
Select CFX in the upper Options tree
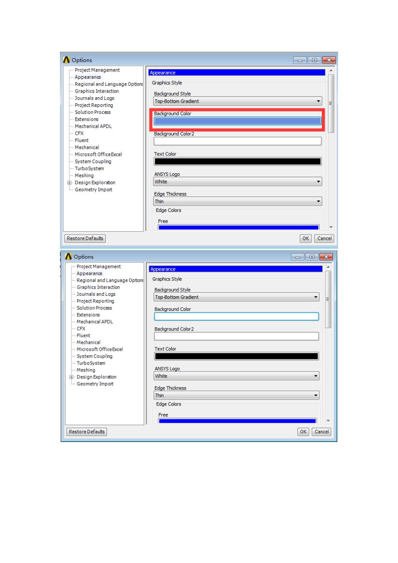point(79,133)
